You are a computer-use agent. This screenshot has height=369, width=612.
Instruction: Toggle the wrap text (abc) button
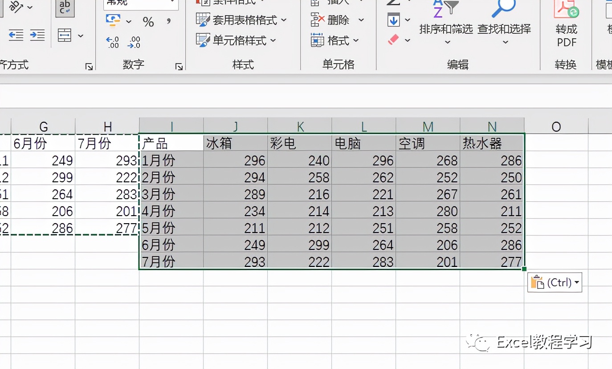[65, 8]
